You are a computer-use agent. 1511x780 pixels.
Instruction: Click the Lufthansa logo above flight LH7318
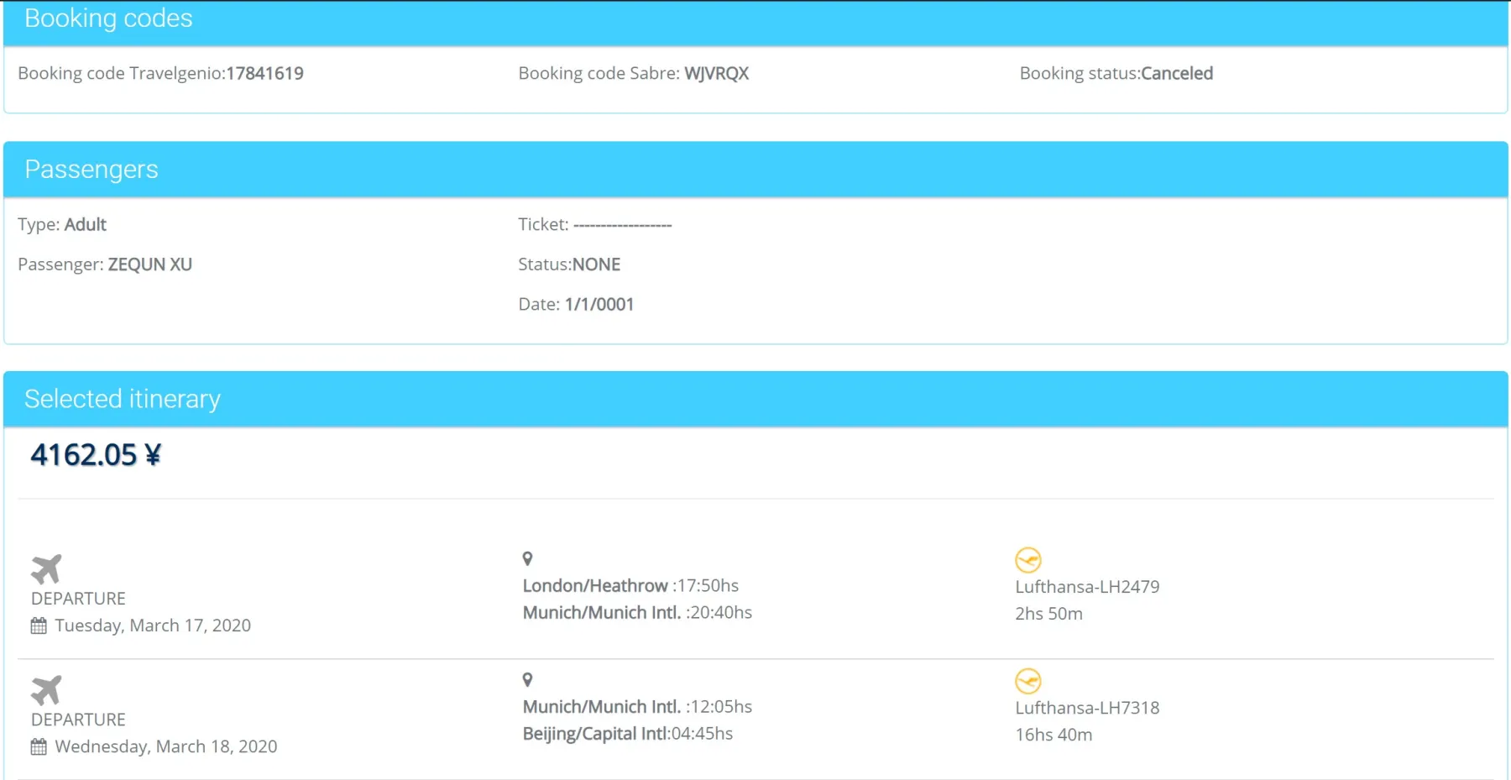[1027, 680]
